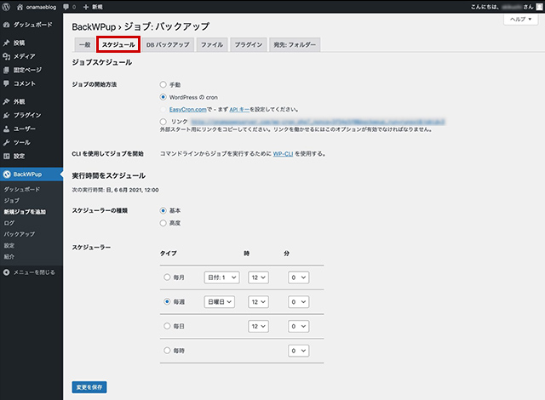Click the 変更を保存 button
Viewport: 545px width, 400px height.
tap(89, 387)
